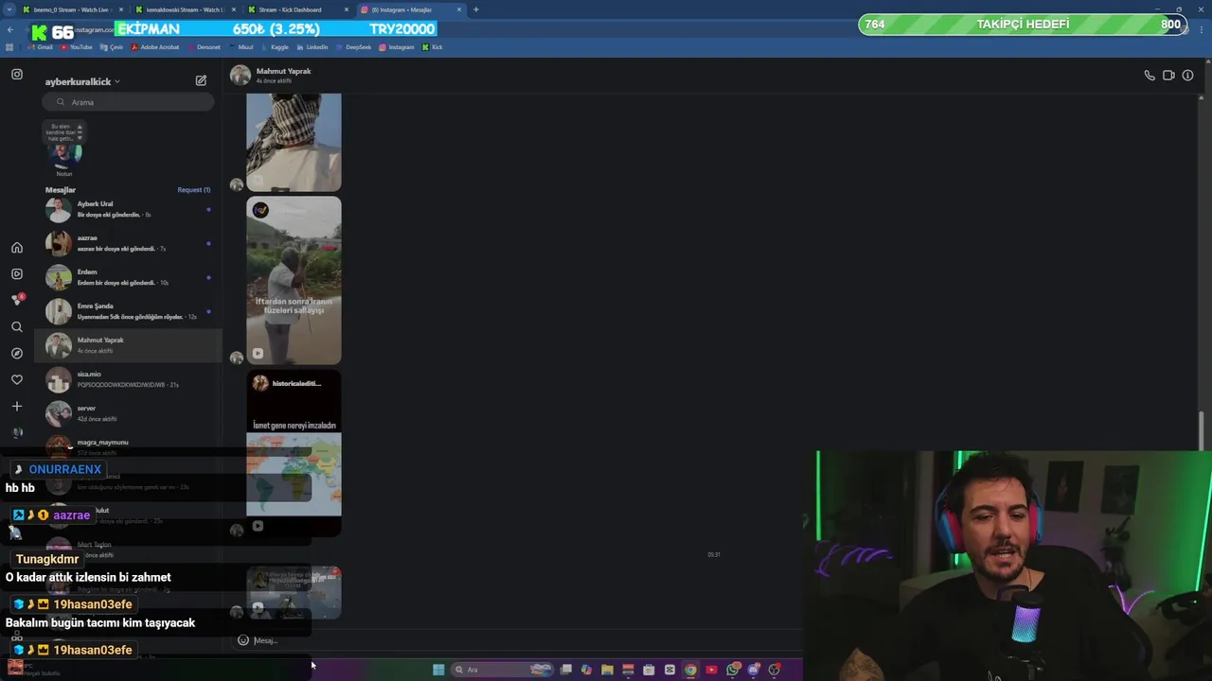Switch to beemo_0 Stream browser tab
Screen dimensions: 1212x681
pyautogui.click(x=74, y=9)
